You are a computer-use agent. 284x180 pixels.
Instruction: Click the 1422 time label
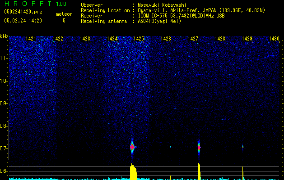[58, 39]
